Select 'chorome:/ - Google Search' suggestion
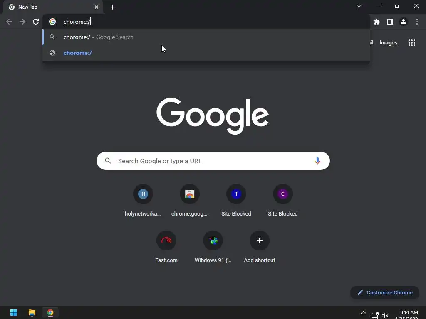 (206, 37)
